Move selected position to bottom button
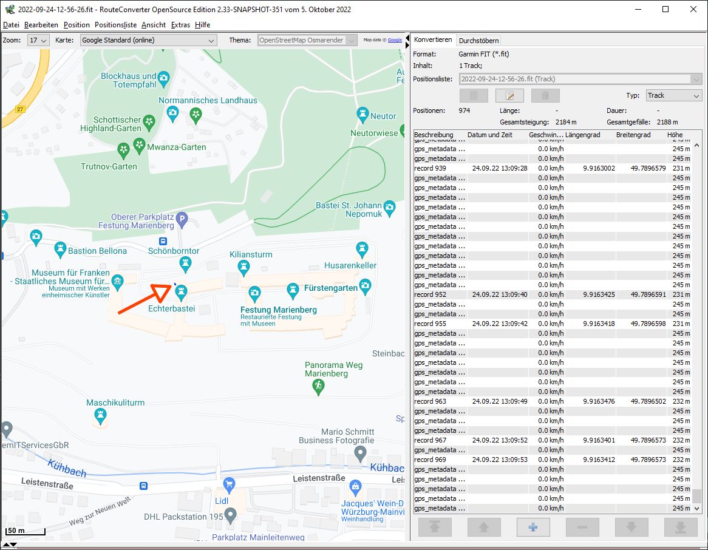 [681, 527]
